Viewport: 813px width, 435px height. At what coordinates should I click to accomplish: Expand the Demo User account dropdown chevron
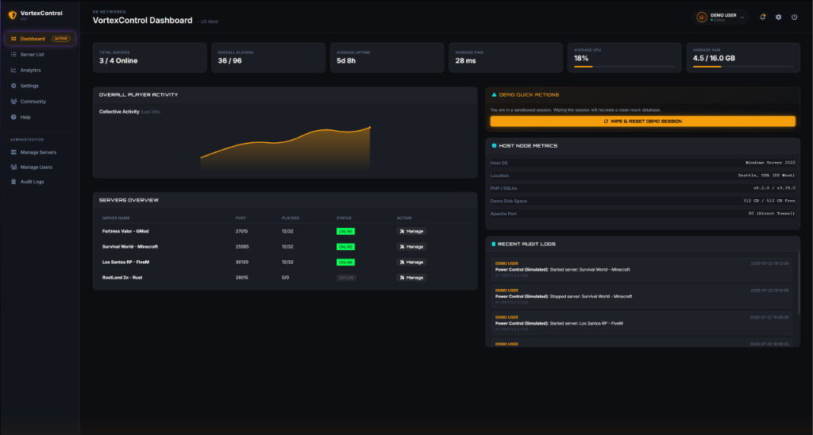pyautogui.click(x=742, y=17)
